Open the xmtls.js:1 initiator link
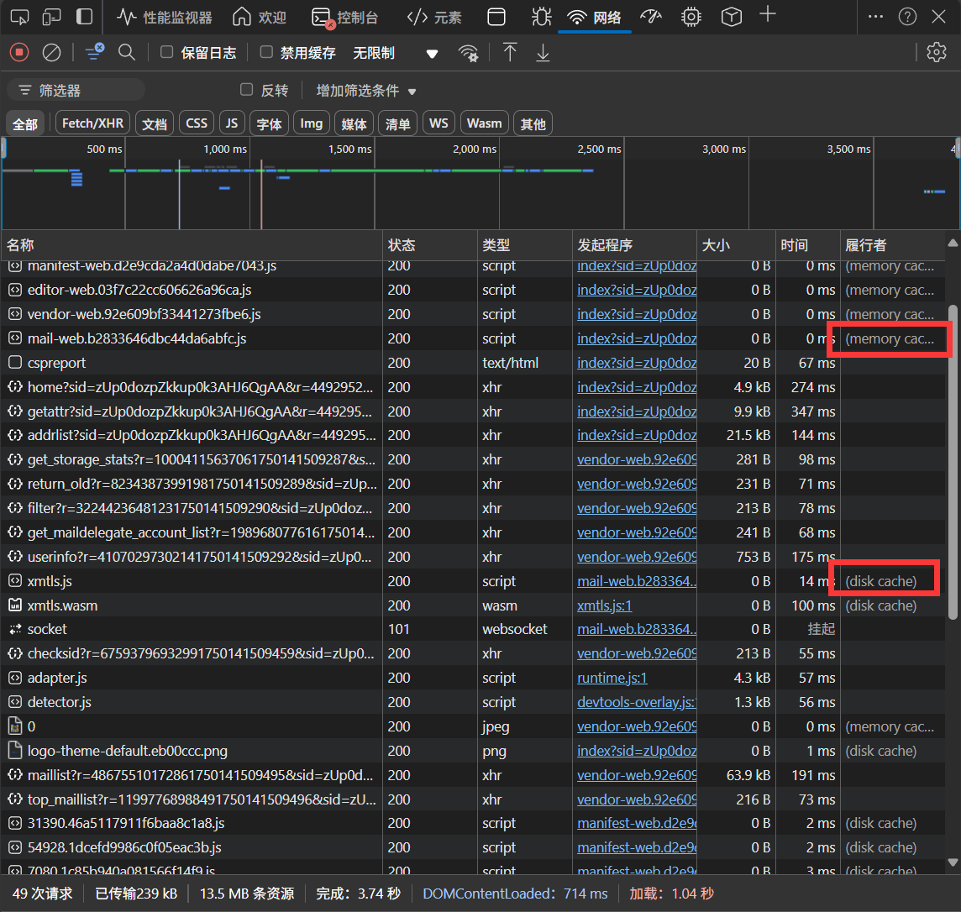Image resolution: width=961 pixels, height=912 pixels. point(604,605)
